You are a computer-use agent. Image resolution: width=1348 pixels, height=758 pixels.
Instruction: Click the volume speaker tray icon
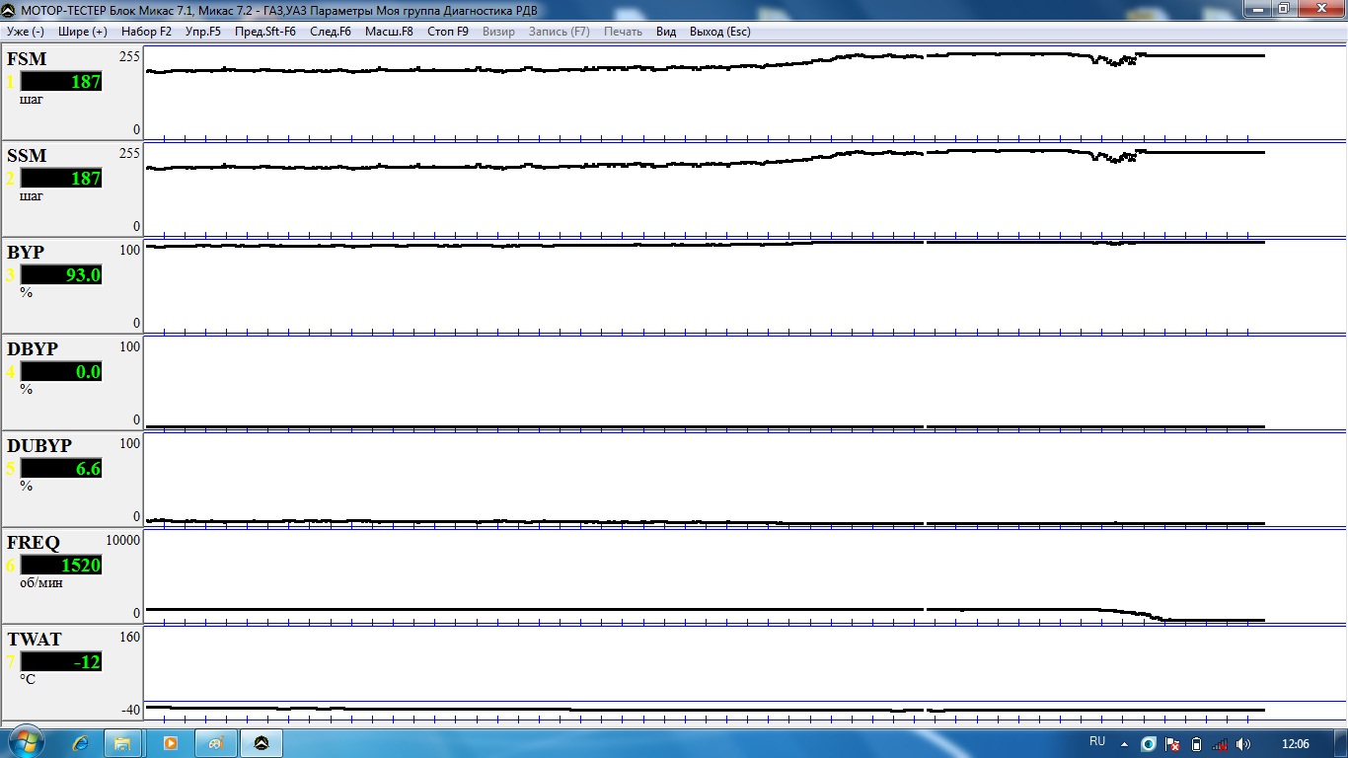[1243, 744]
